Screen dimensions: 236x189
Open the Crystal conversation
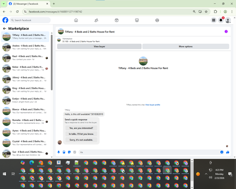click(x=25, y=143)
